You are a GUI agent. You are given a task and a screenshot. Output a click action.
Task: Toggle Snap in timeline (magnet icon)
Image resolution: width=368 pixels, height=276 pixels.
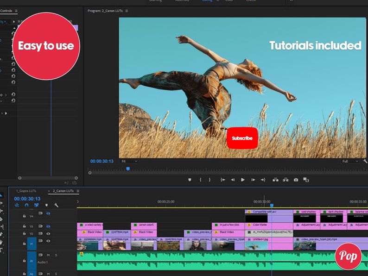coord(26,205)
